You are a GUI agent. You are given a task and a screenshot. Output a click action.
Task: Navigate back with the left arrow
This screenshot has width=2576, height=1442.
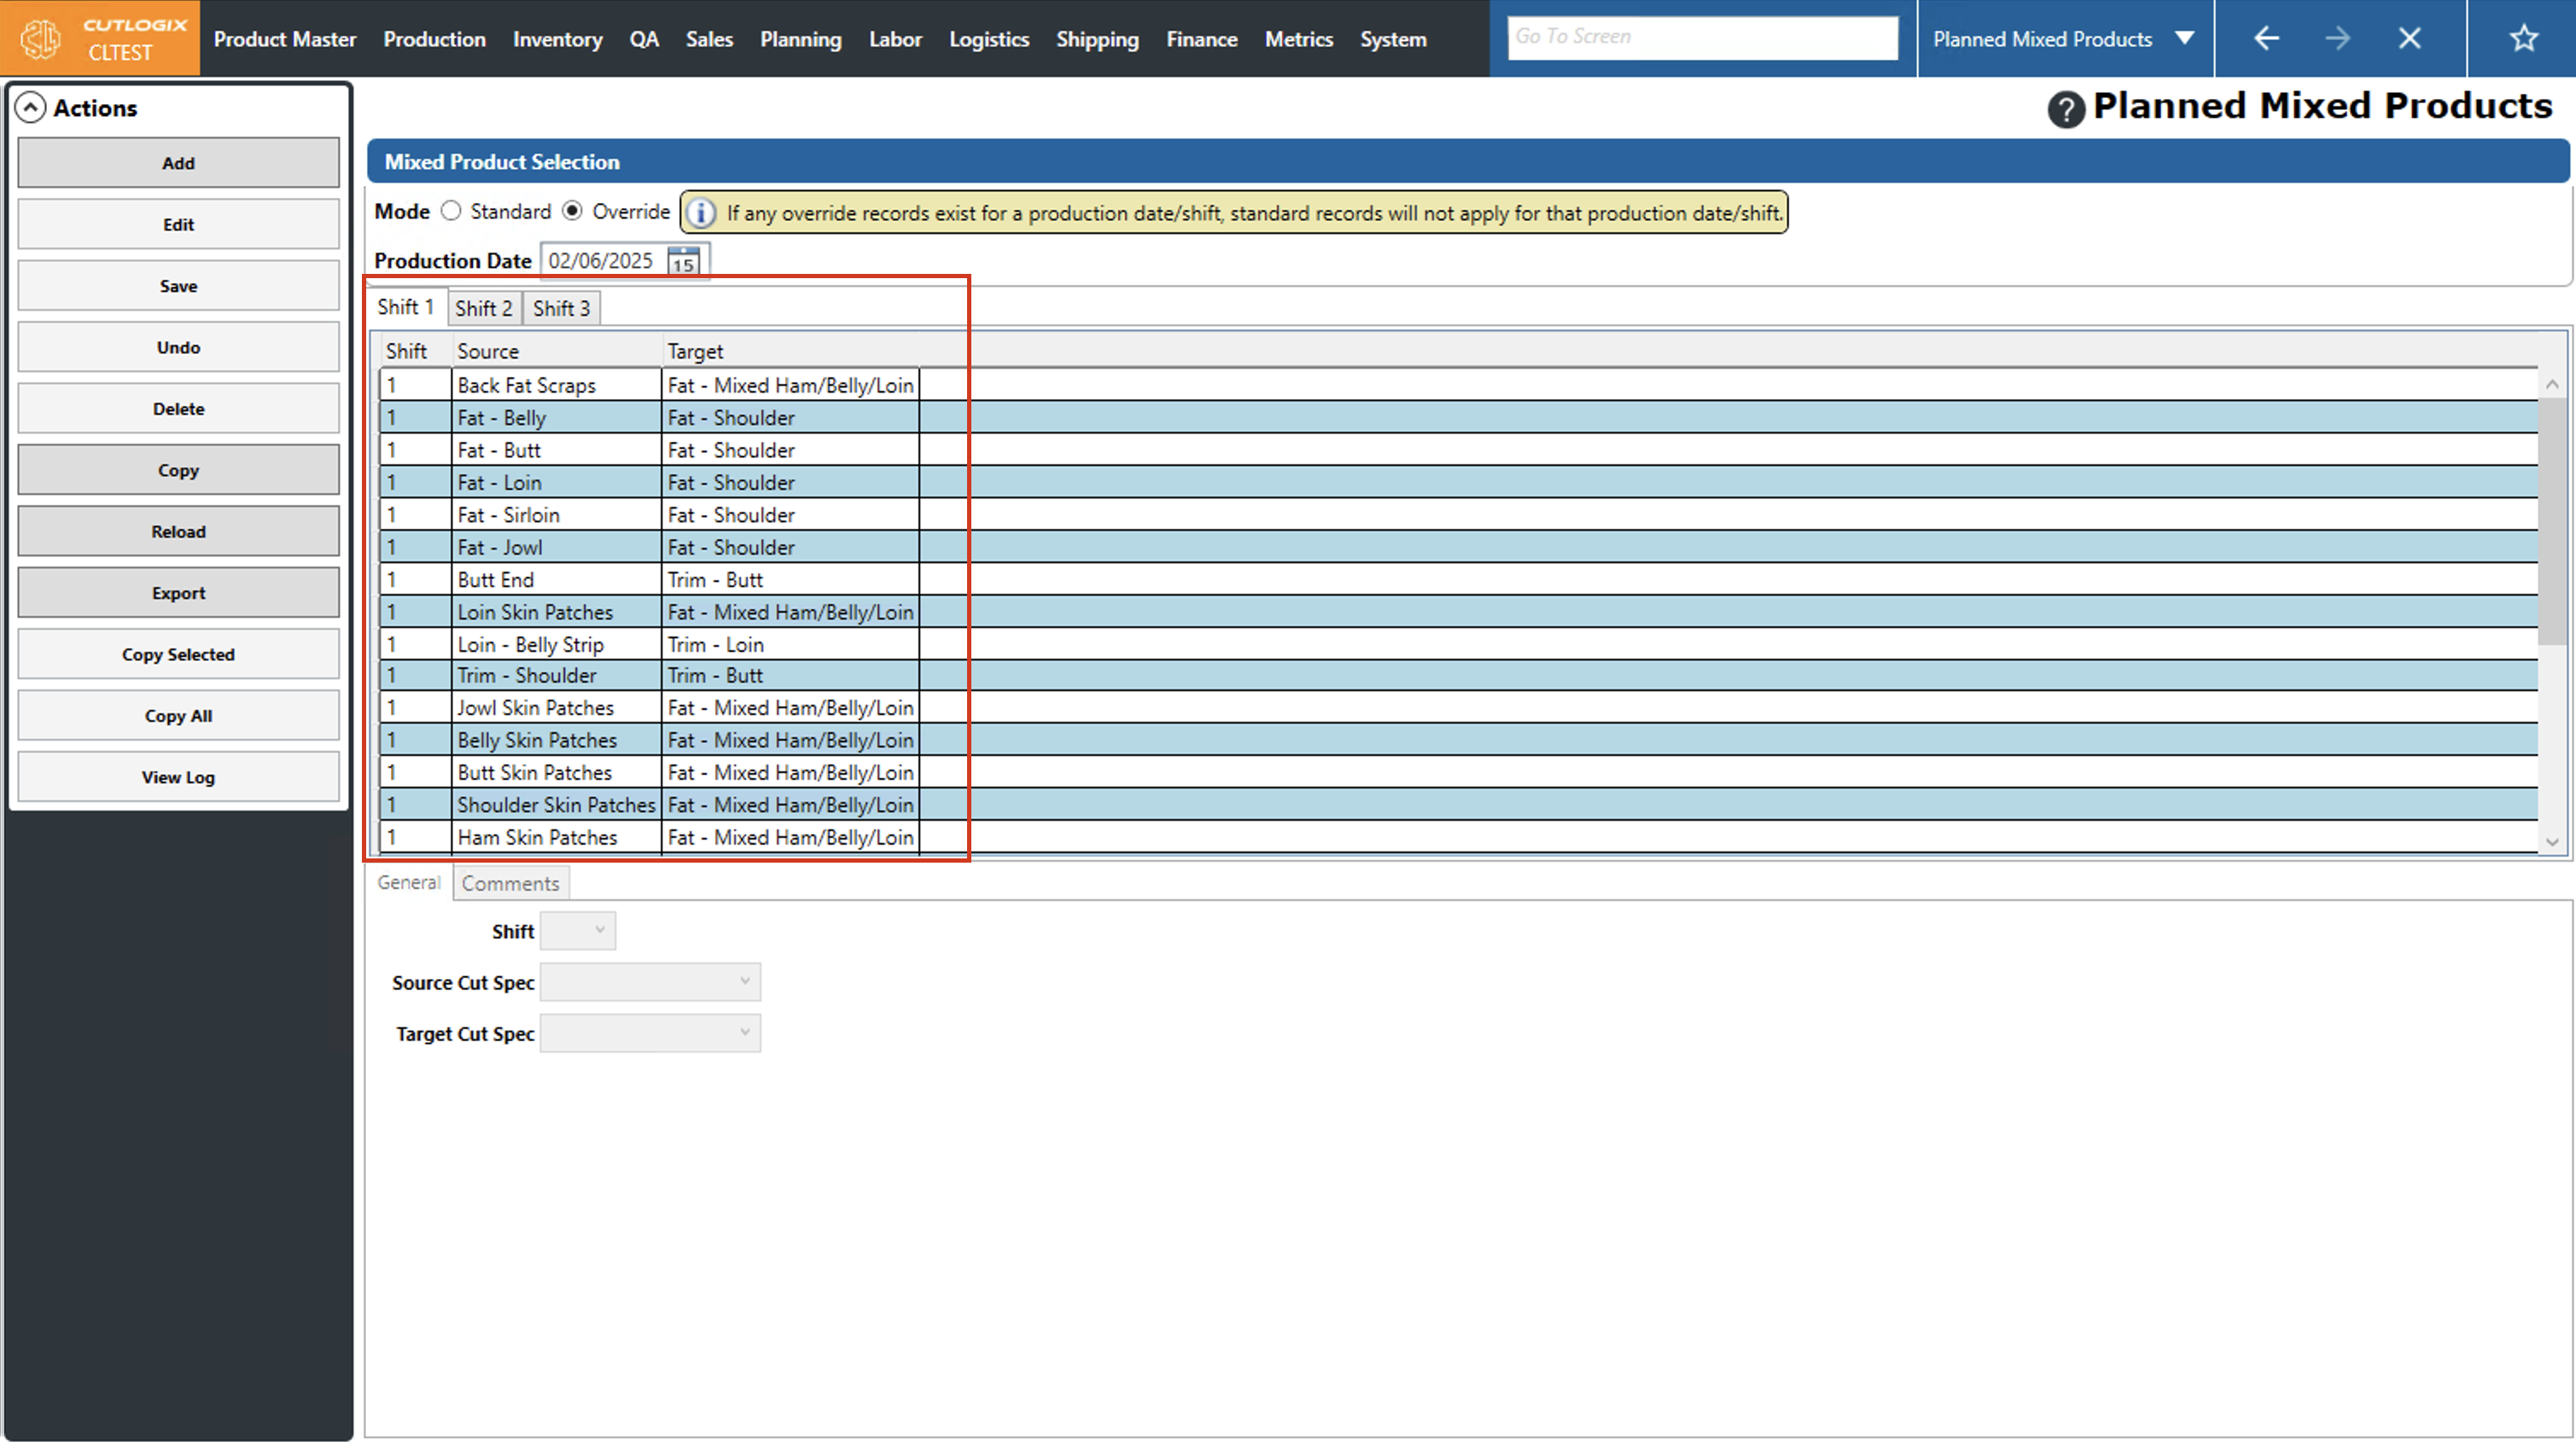(2266, 39)
